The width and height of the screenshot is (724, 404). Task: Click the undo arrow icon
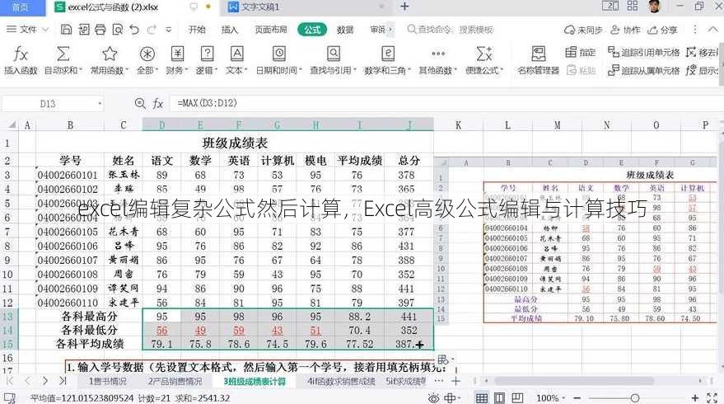point(134,30)
